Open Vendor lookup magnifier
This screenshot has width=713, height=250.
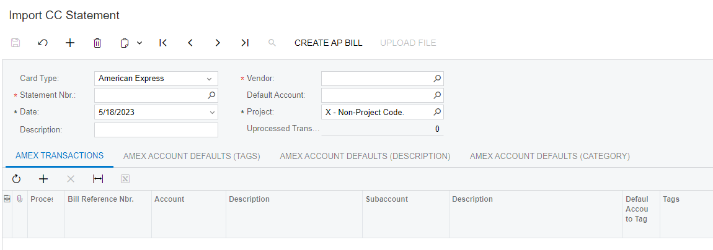pos(436,79)
